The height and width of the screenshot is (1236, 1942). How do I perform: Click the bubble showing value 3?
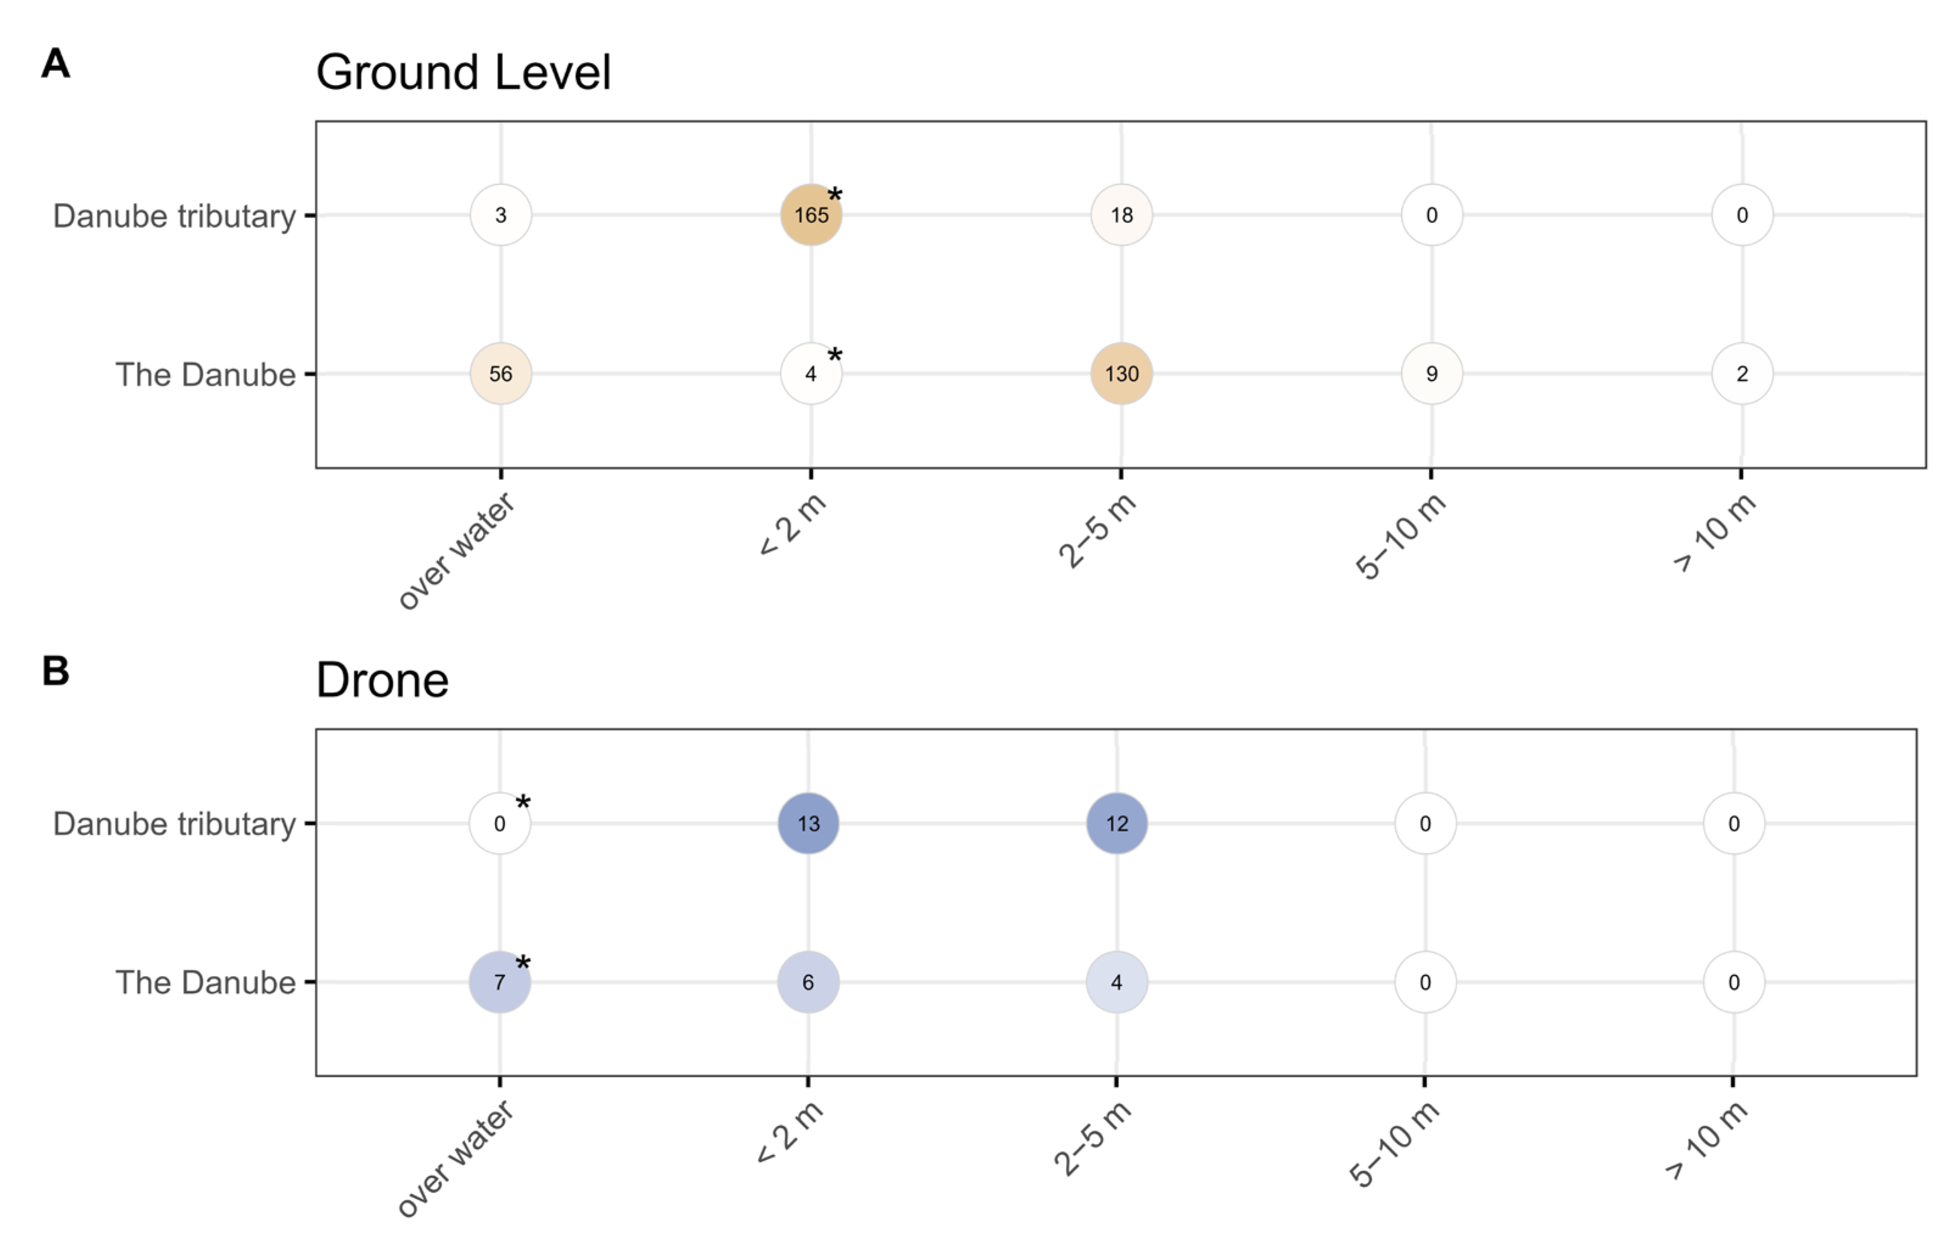tap(501, 216)
